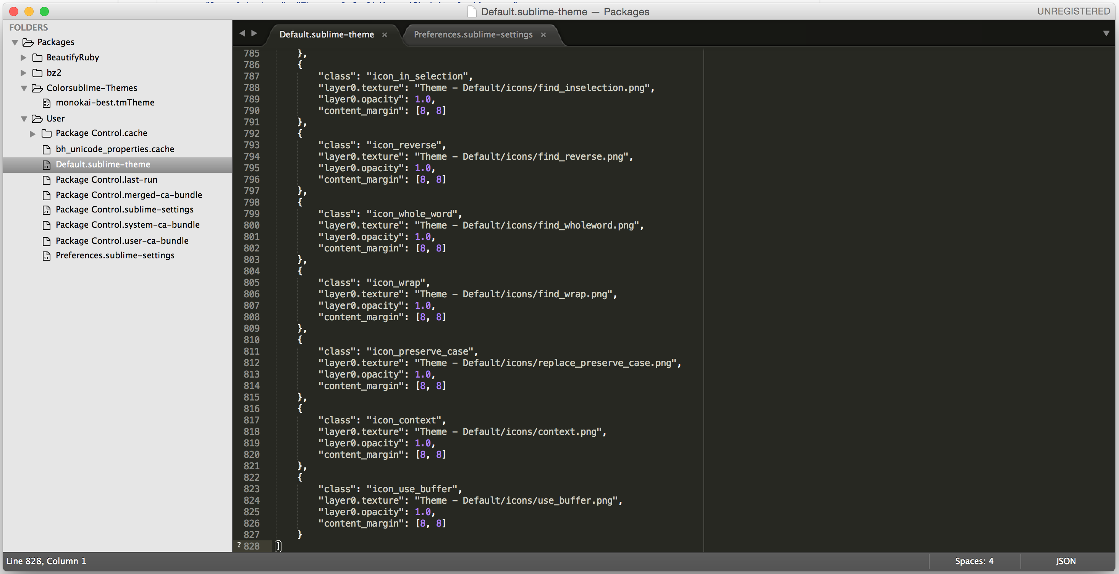The height and width of the screenshot is (574, 1119).
Task: Click the Line 828, Column 1 status text
Action: tap(46, 561)
